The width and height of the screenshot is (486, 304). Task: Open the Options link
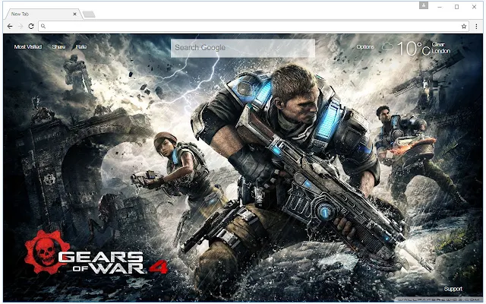(x=365, y=47)
